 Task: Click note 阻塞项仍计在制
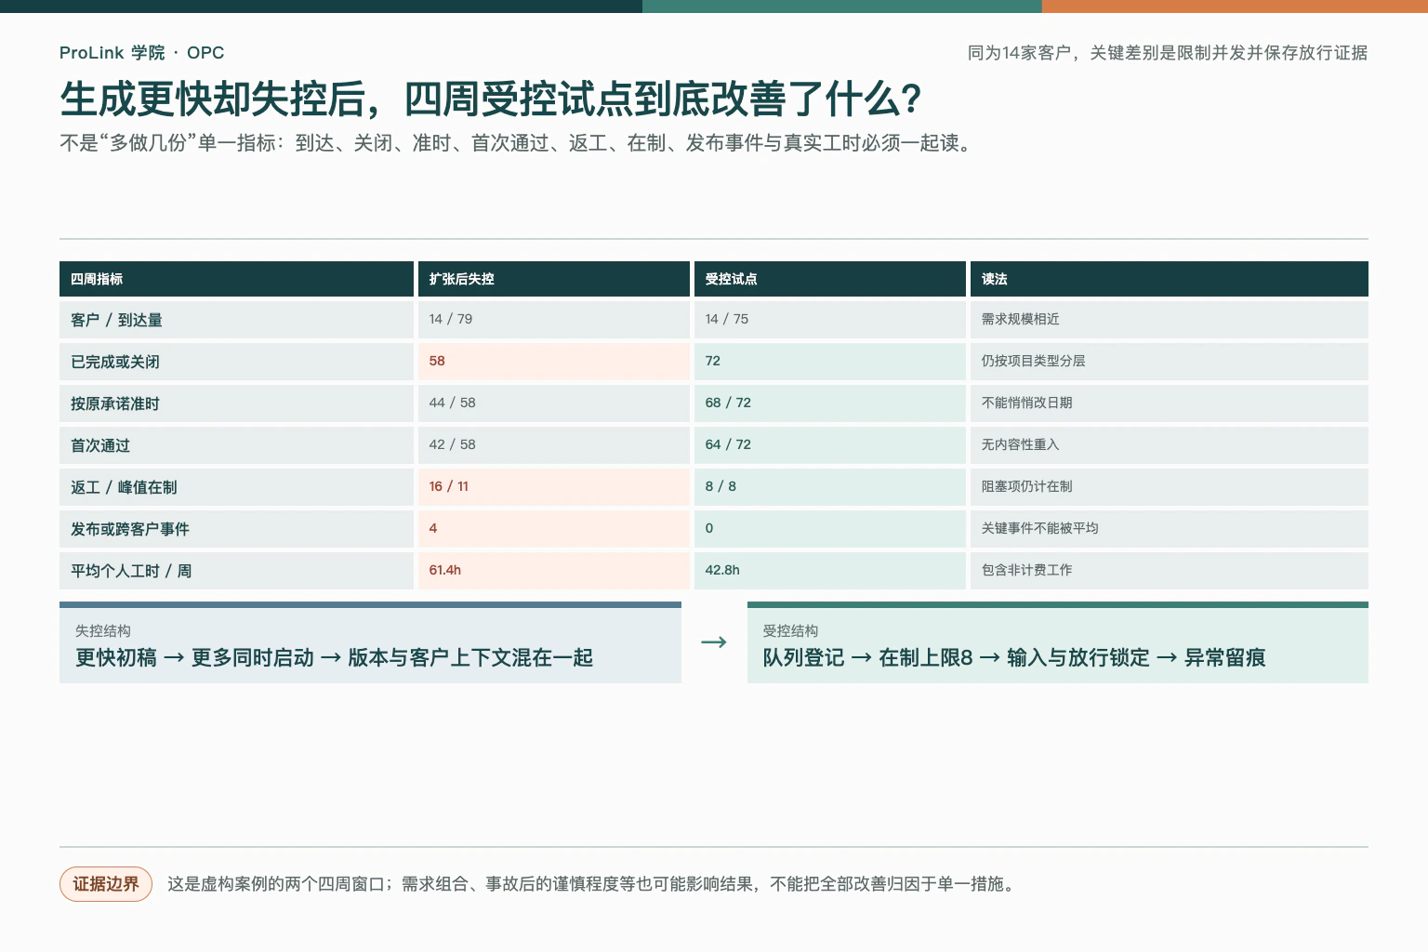click(1026, 486)
